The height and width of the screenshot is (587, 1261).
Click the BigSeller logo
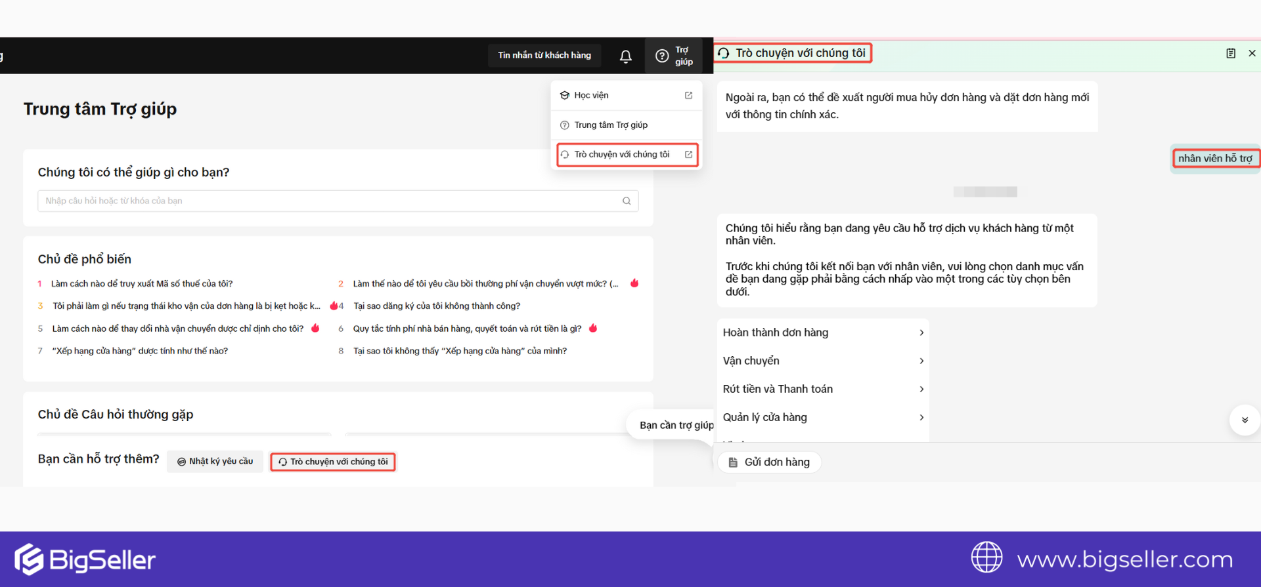pyautogui.click(x=85, y=559)
